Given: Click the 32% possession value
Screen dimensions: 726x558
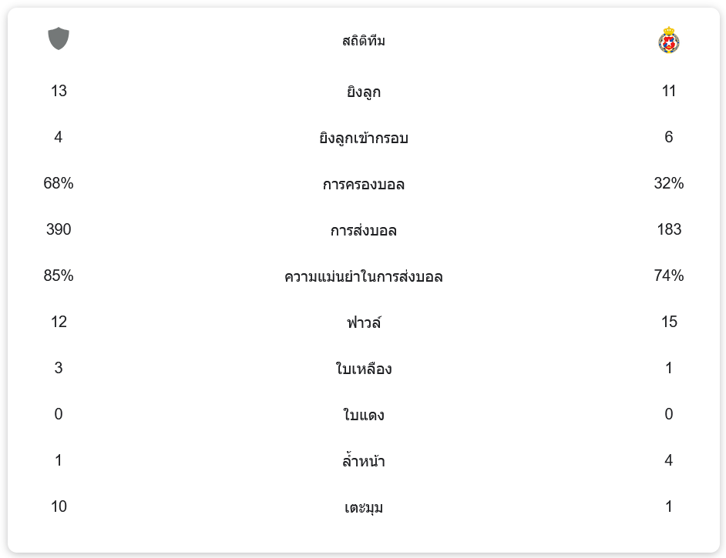Looking at the screenshot, I should click(x=668, y=183).
